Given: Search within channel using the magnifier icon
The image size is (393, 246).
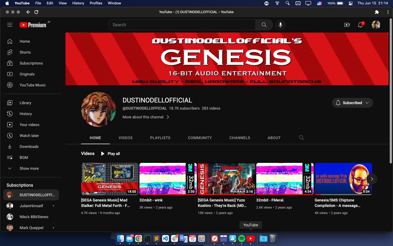Looking at the screenshot, I should [x=301, y=138].
